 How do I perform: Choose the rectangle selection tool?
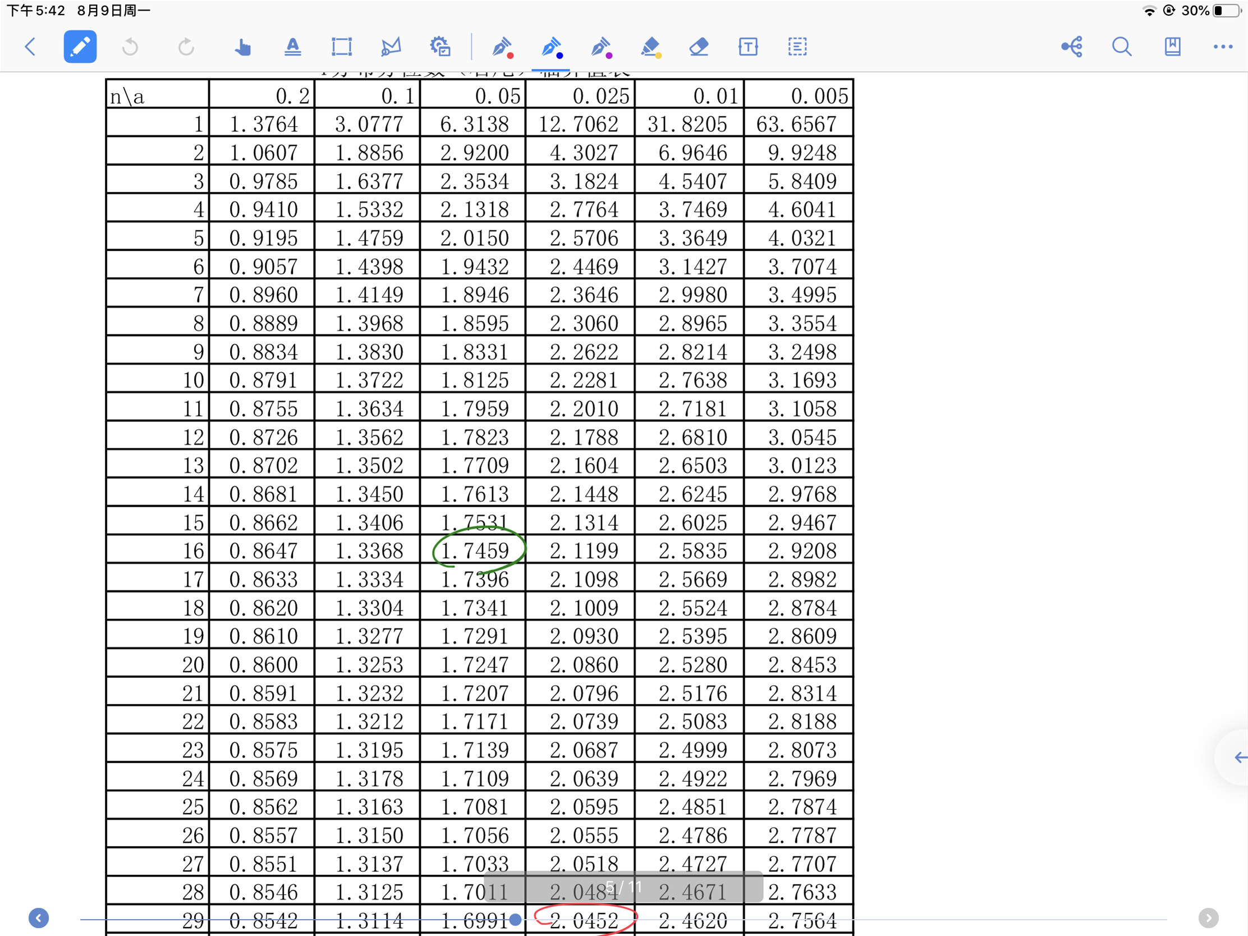[x=341, y=47]
